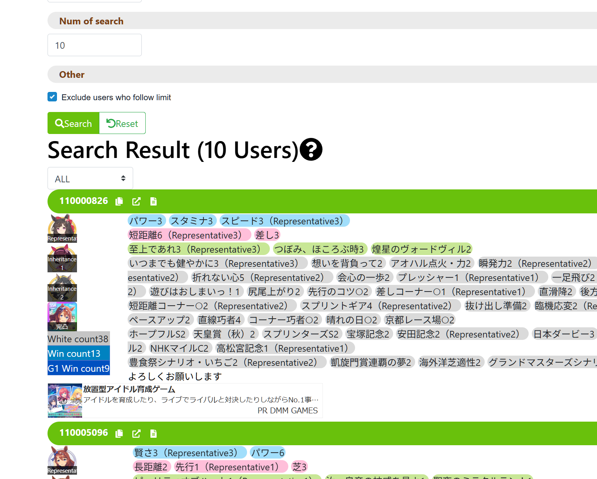The image size is (597, 479).
Task: Click the user ID 110005096 text
Action: click(84, 433)
